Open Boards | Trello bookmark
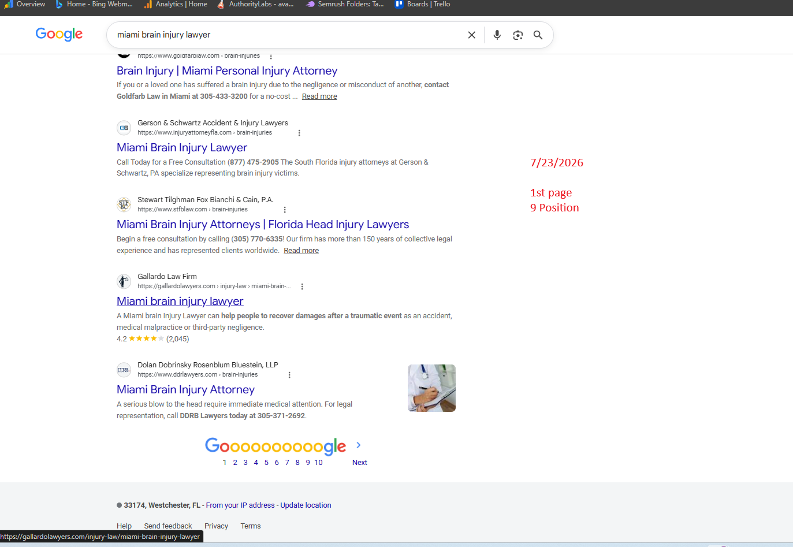 (423, 4)
